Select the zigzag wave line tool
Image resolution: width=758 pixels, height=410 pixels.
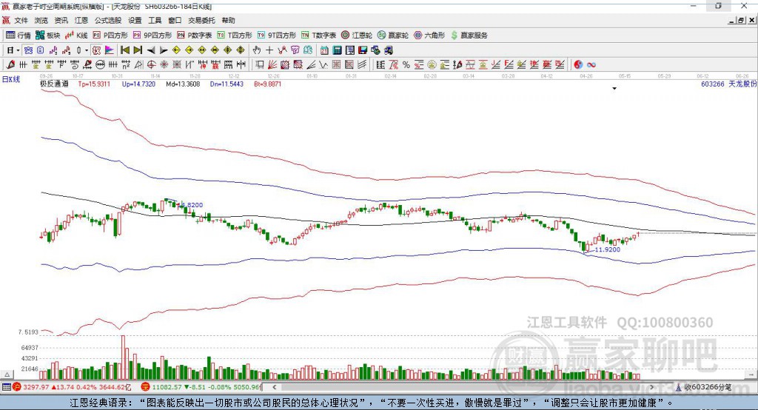click(x=323, y=64)
